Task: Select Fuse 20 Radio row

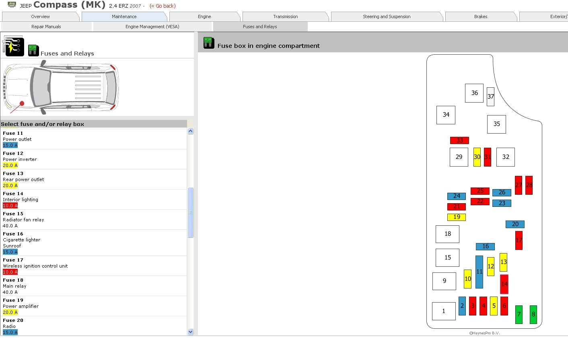Action: (x=94, y=326)
